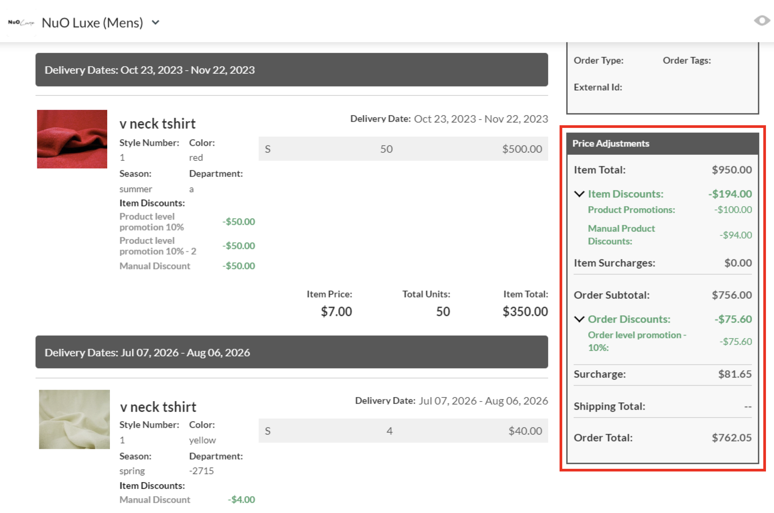
Task: Click the red v neck tshirt thumbnail
Action: click(x=72, y=139)
